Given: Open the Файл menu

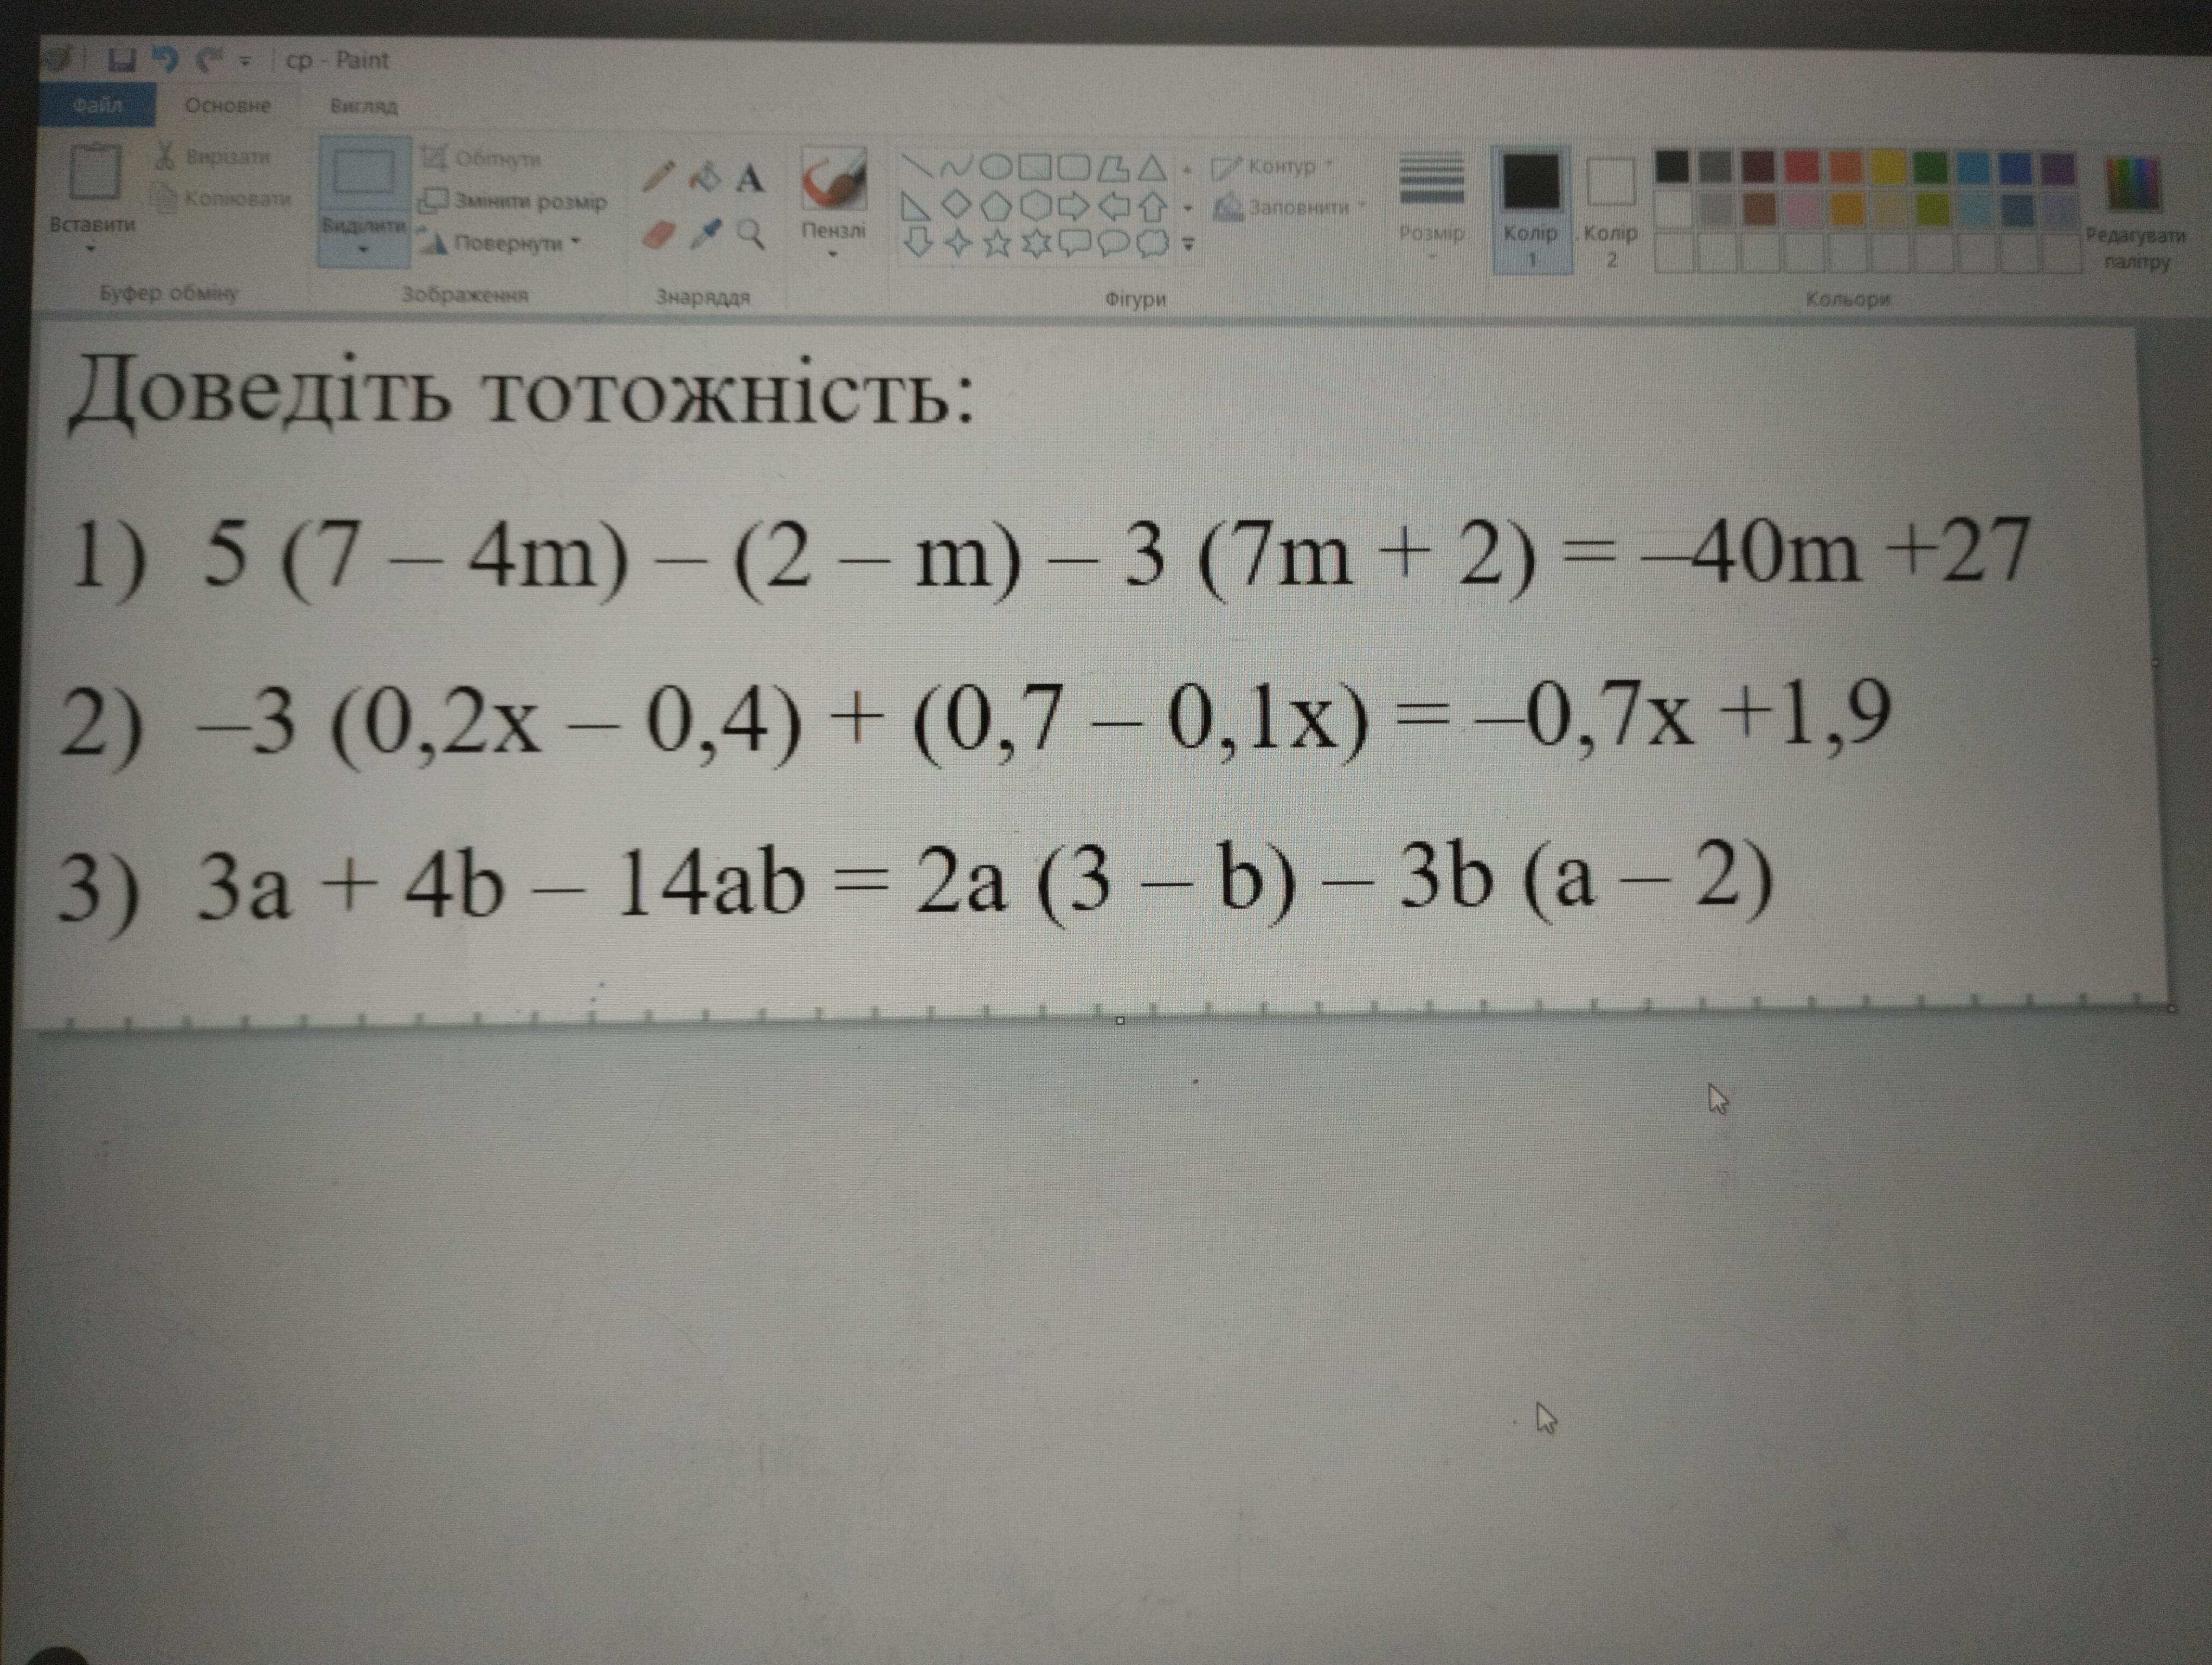Looking at the screenshot, I should coord(97,105).
